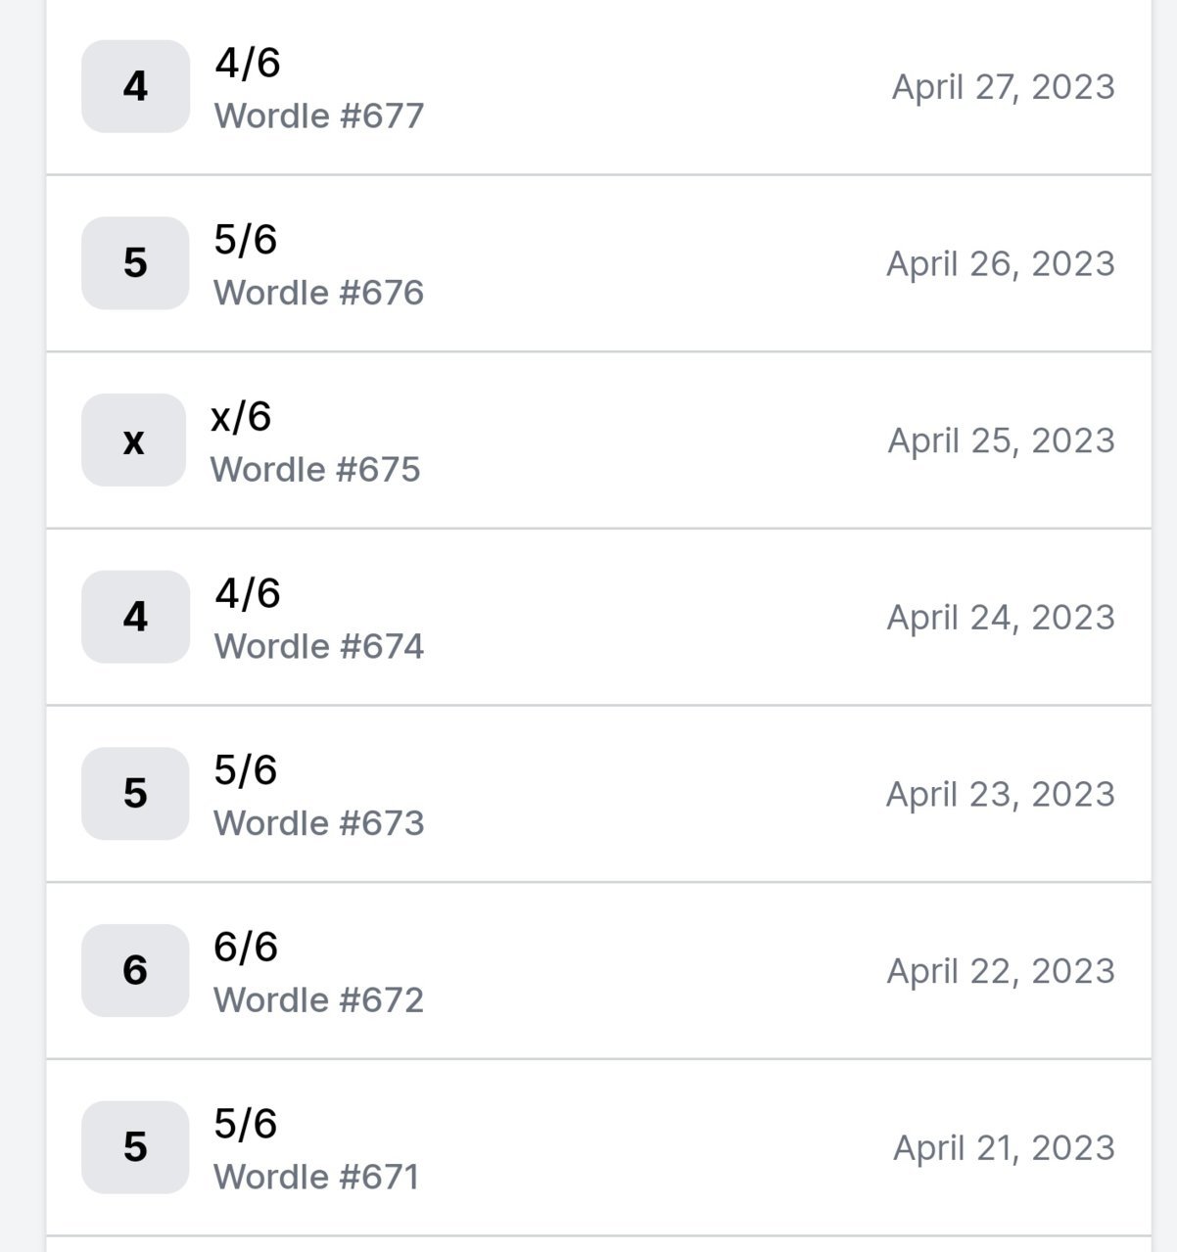Open the Wordle #672 label
The image size is (1177, 1252).
click(x=319, y=1000)
